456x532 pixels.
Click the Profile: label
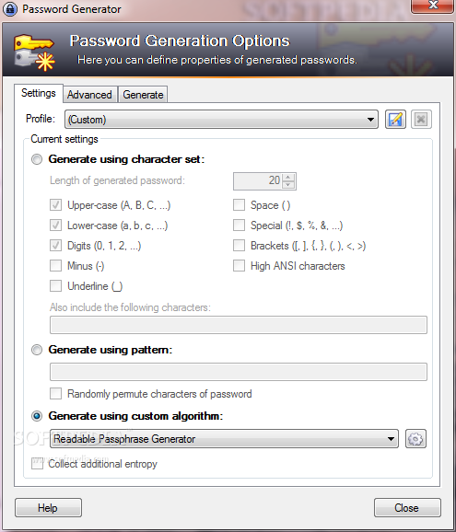(x=41, y=119)
